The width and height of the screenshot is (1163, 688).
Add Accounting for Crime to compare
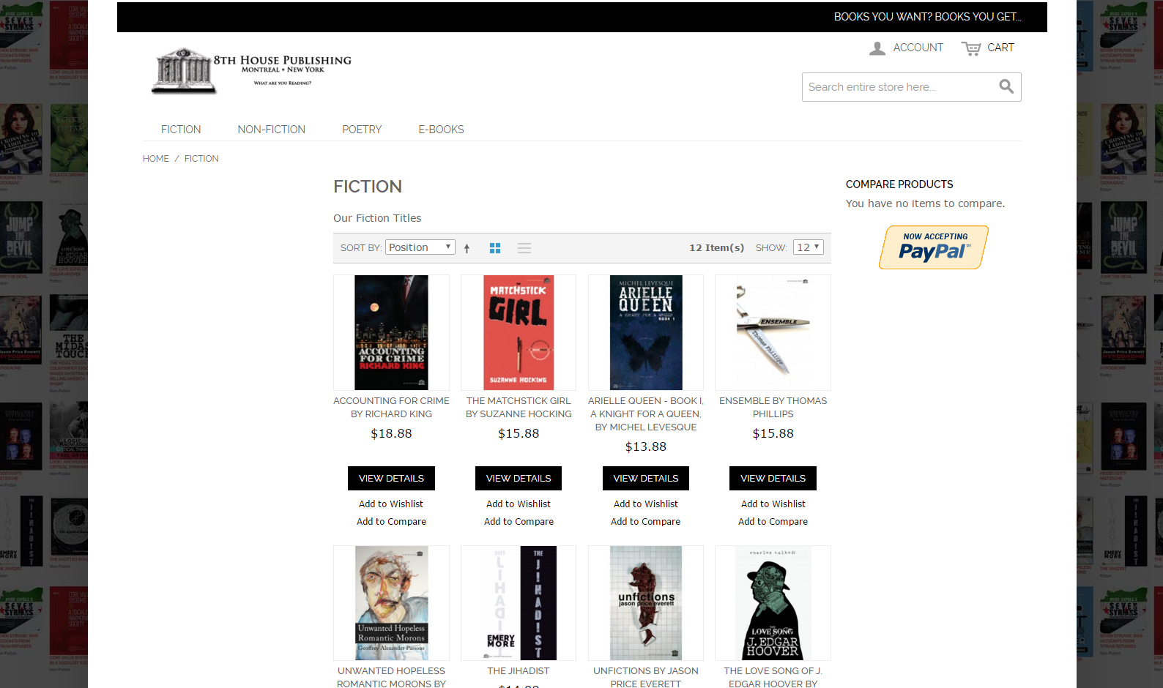click(391, 522)
